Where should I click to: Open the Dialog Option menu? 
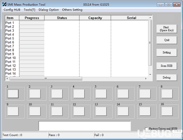tap(49, 10)
